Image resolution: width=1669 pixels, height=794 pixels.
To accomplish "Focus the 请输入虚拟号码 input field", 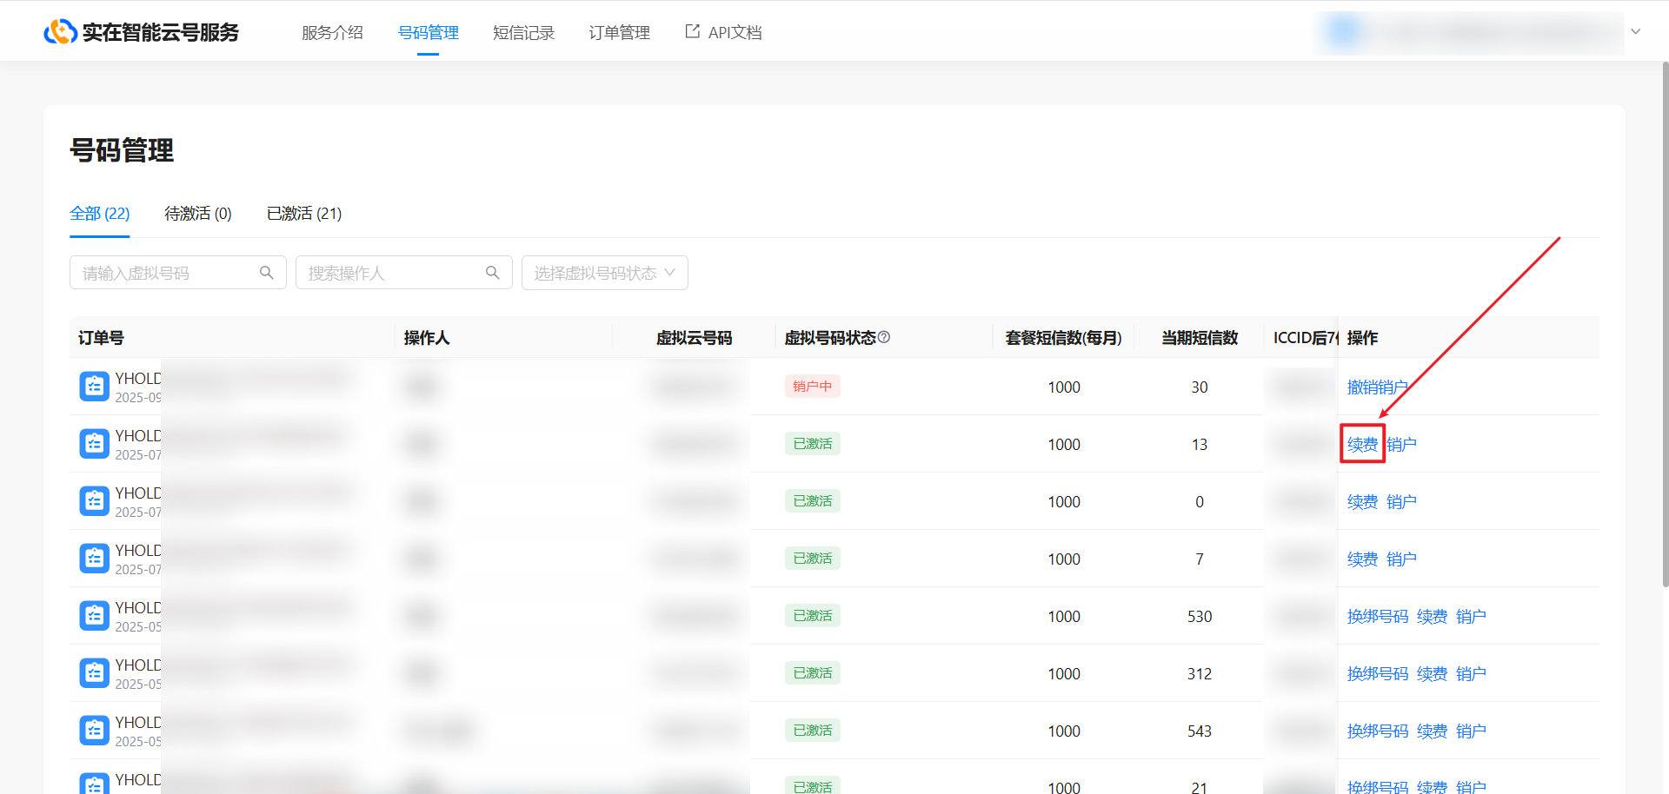I will (165, 273).
